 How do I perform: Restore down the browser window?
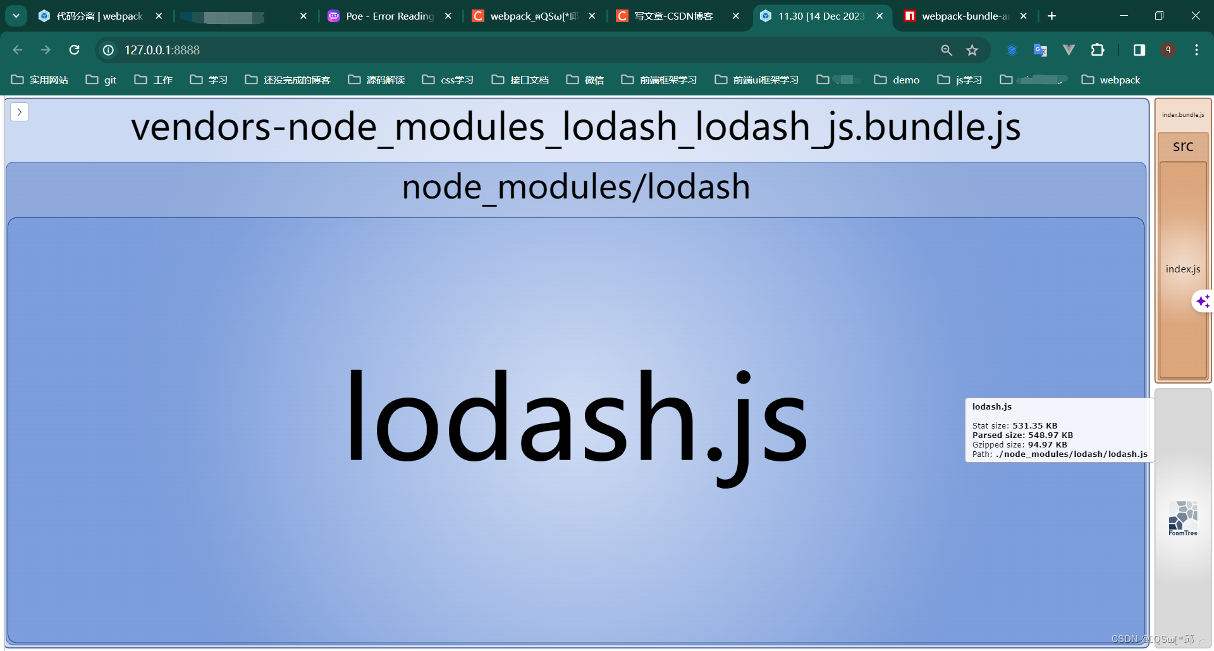pyautogui.click(x=1159, y=16)
